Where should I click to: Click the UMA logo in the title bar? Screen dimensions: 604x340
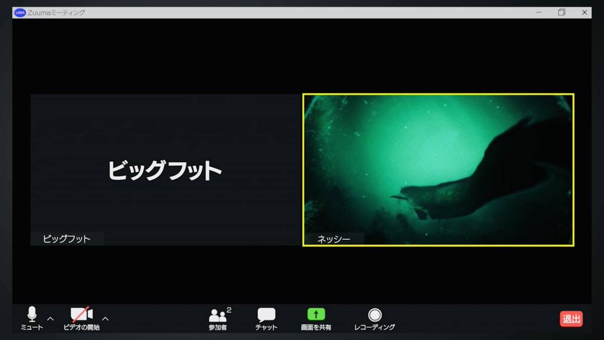(x=20, y=12)
